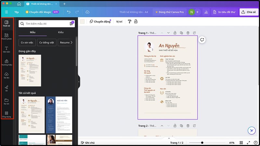Image resolution: width=260 pixels, height=146 pixels.
Task: Select the Văn bản text tool
Action: pos(6,49)
